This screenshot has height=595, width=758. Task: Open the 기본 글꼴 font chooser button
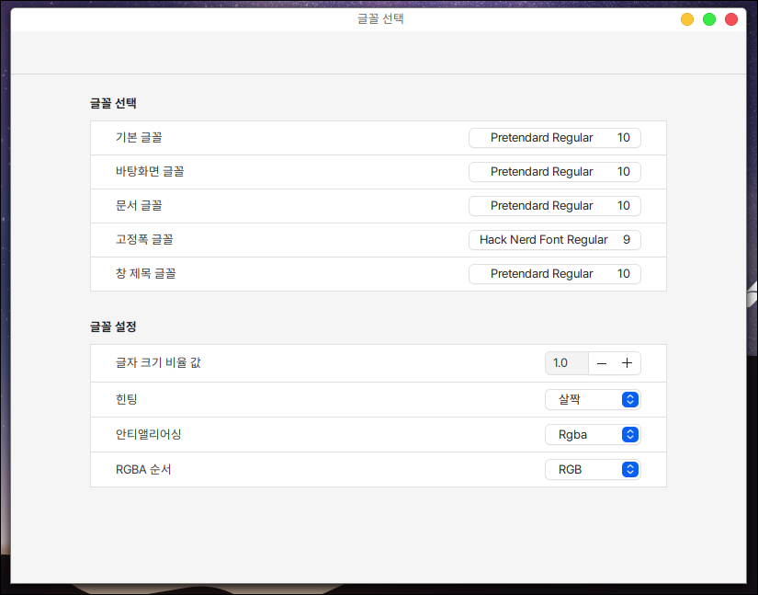554,138
